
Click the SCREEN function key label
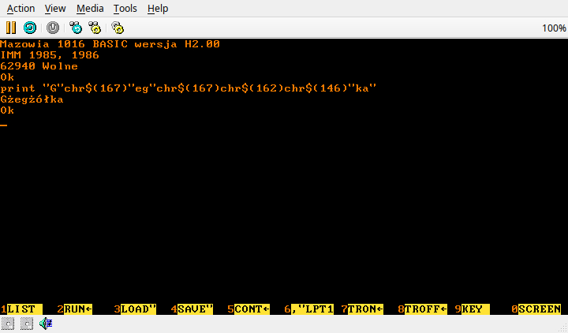click(540, 309)
